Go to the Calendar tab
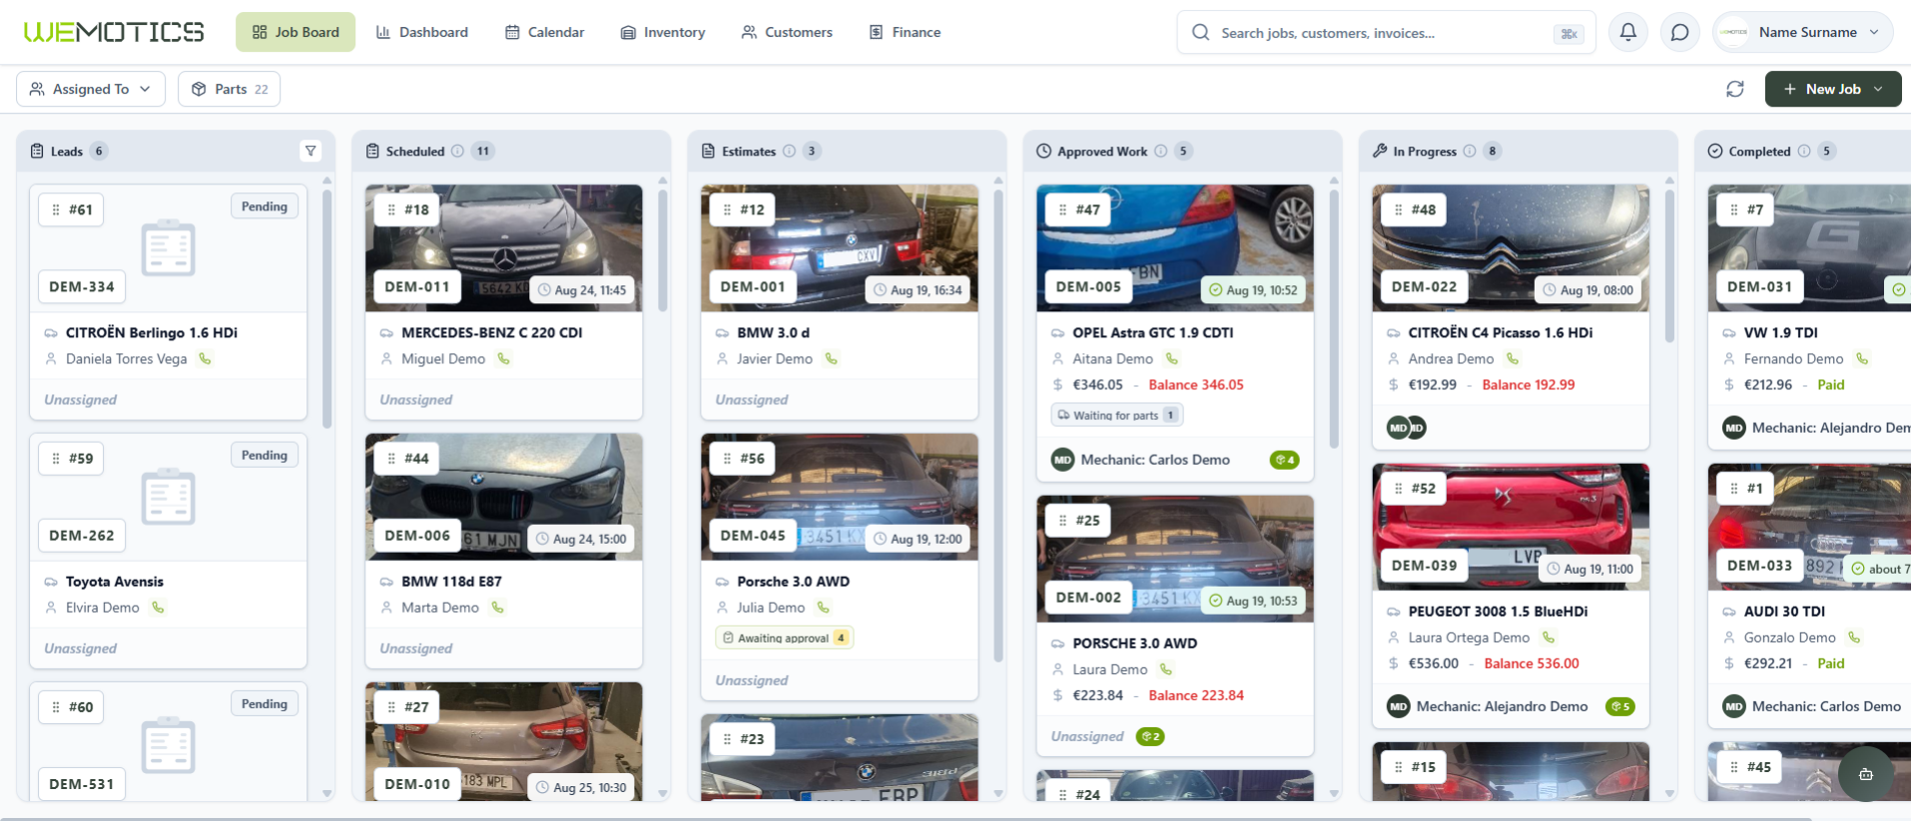This screenshot has height=821, width=1917. 544,32
